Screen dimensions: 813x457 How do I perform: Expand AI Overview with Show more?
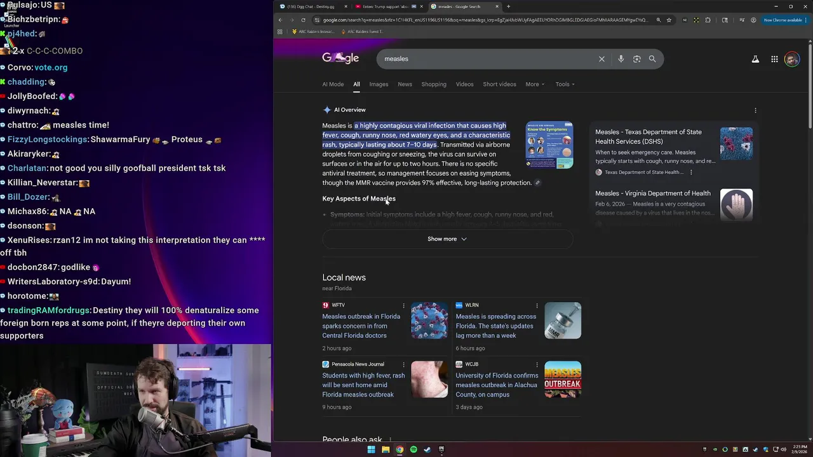[447, 239]
